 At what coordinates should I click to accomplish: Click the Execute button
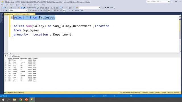tap(33, 10)
